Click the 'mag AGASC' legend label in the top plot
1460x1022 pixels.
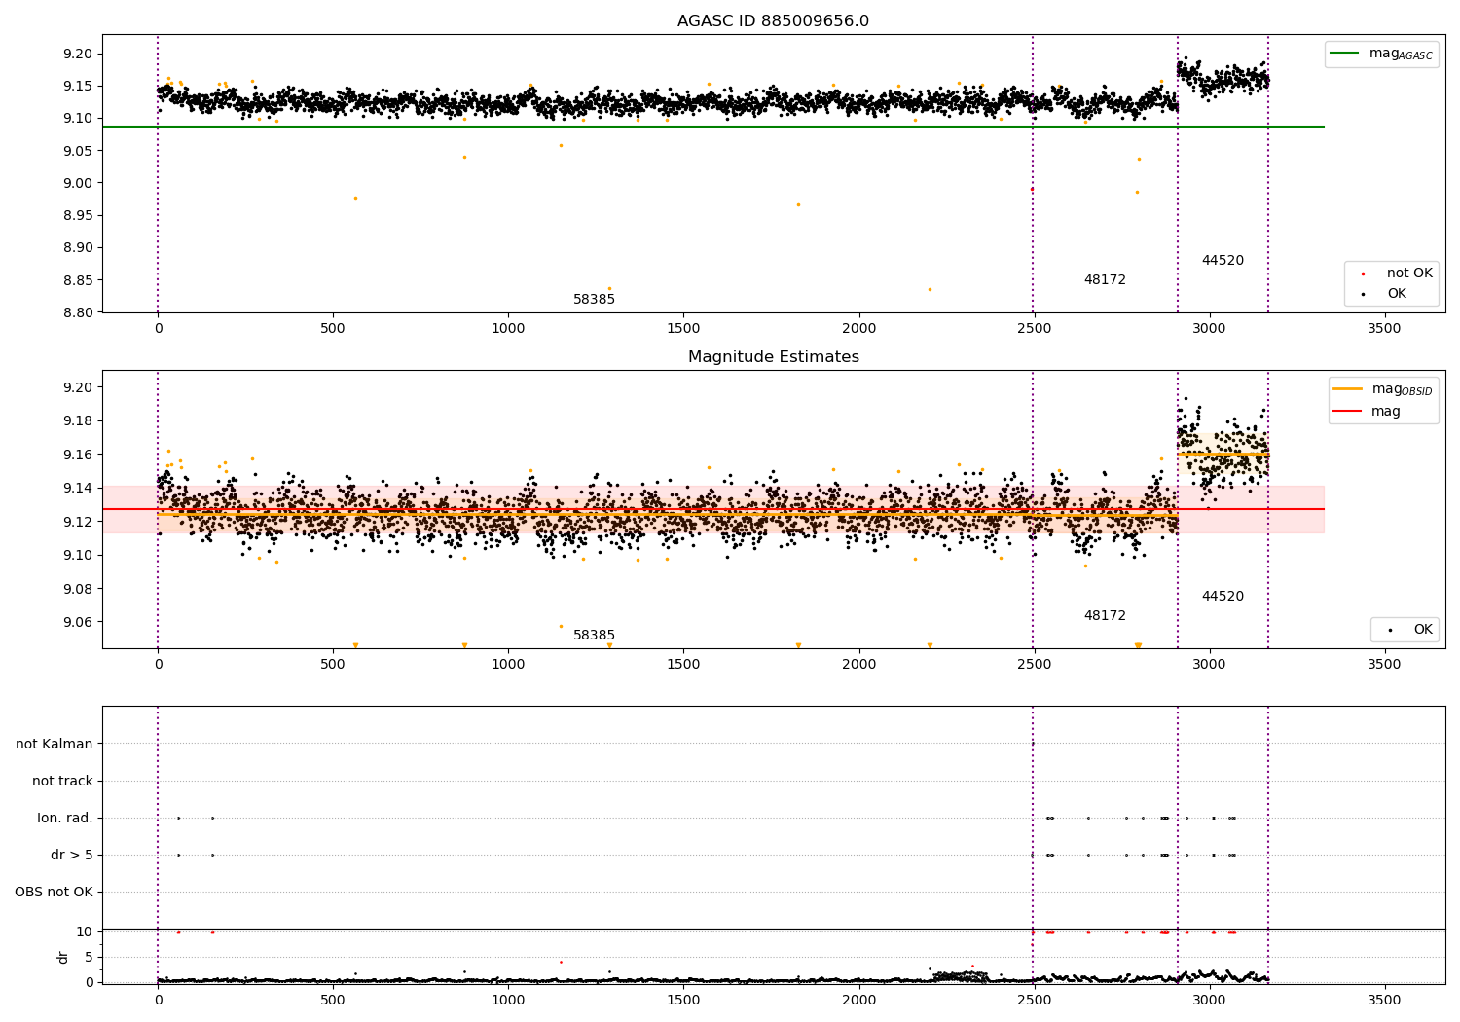1401,55
